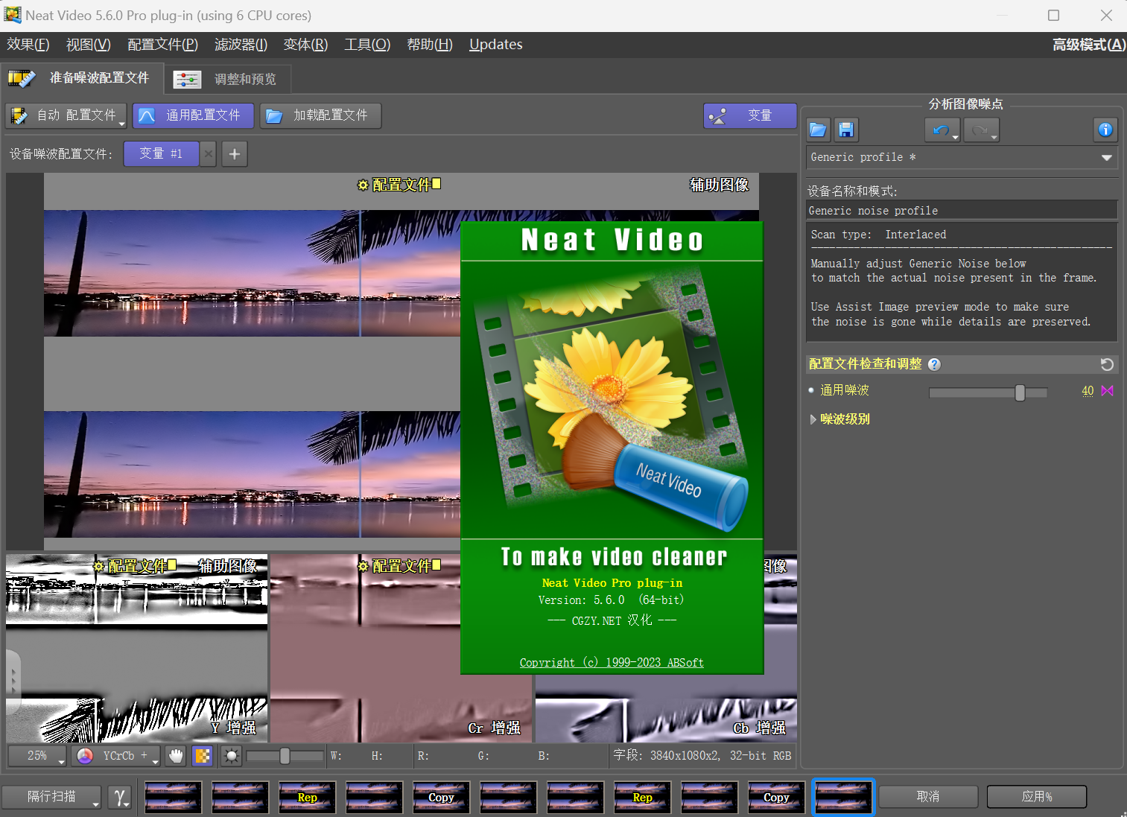
Task: Click the Cr 增强 channel label
Action: [494, 728]
